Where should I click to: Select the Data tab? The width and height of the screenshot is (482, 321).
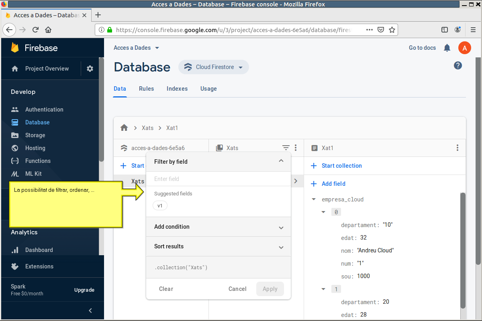(120, 89)
